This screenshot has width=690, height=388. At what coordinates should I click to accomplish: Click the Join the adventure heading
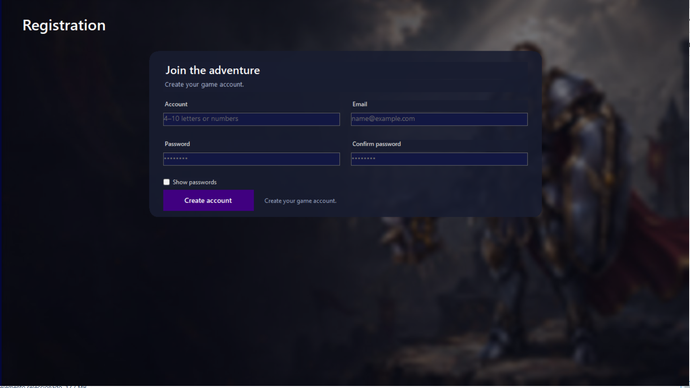pyautogui.click(x=213, y=70)
